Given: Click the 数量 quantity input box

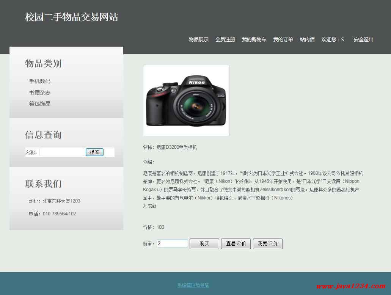Looking at the screenshot, I should tap(172, 243).
